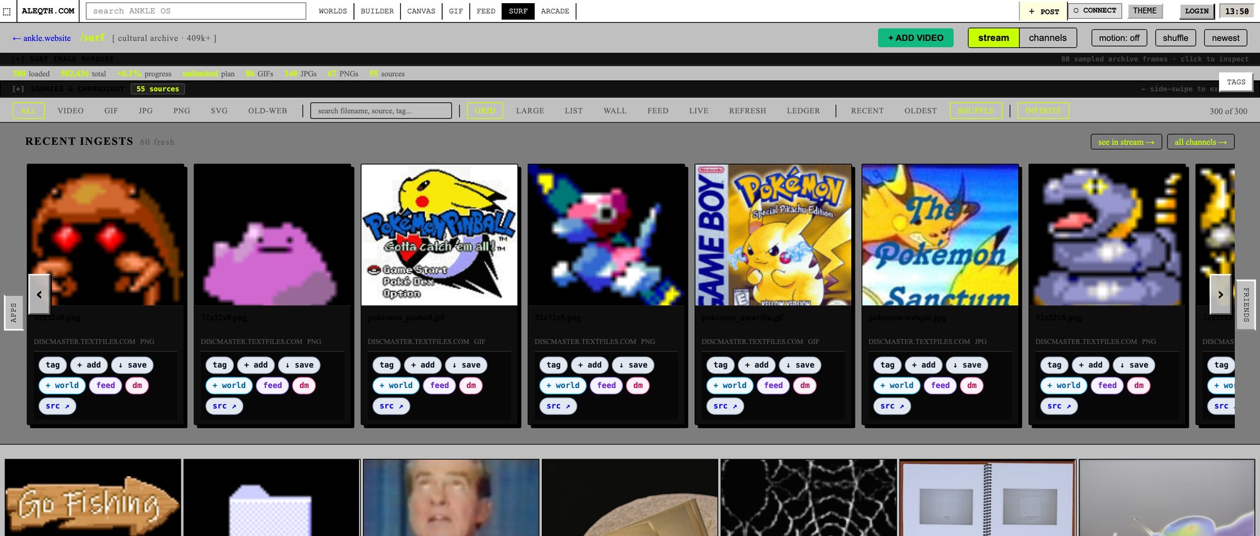Click the dotted-square icon beside ALEQTH.COM

tap(7, 11)
